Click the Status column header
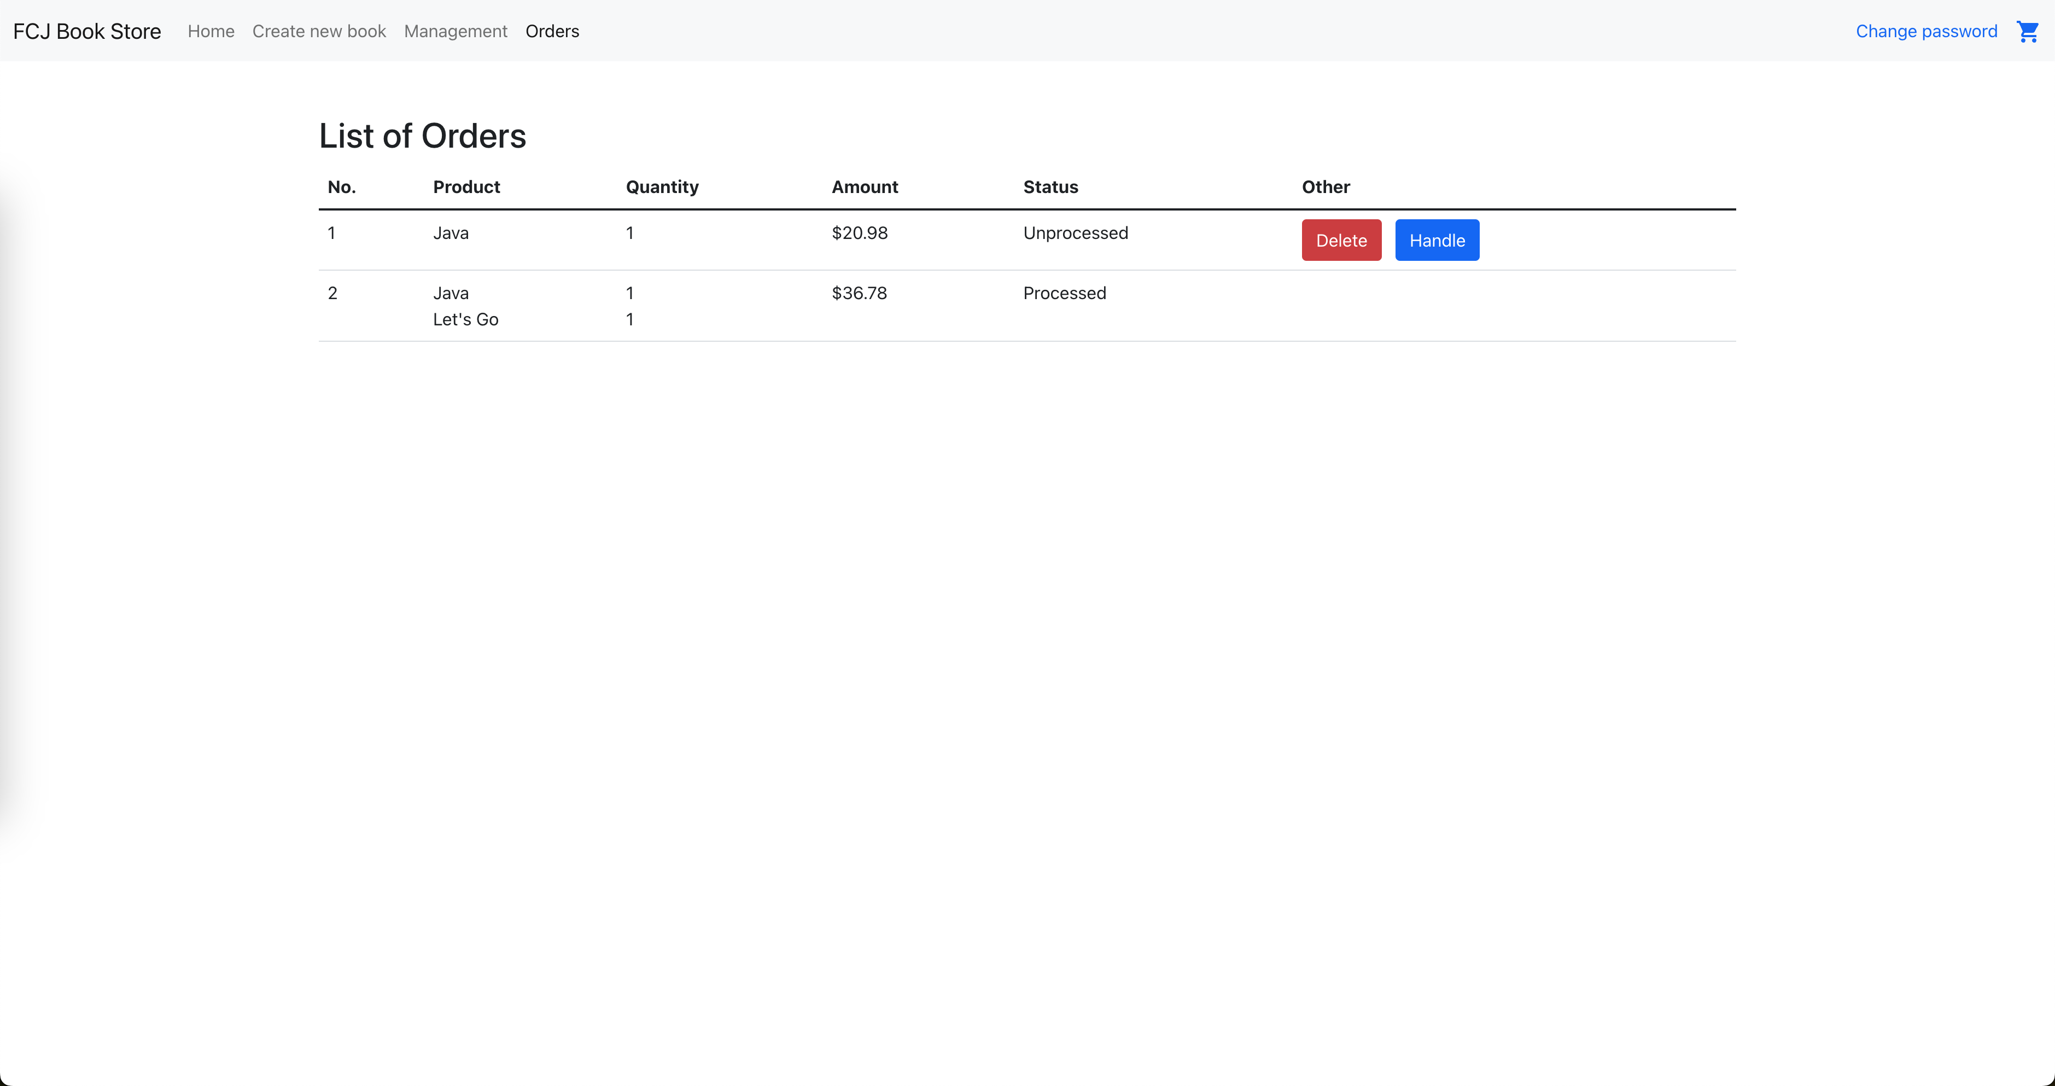Image resolution: width=2055 pixels, height=1086 pixels. 1050,186
